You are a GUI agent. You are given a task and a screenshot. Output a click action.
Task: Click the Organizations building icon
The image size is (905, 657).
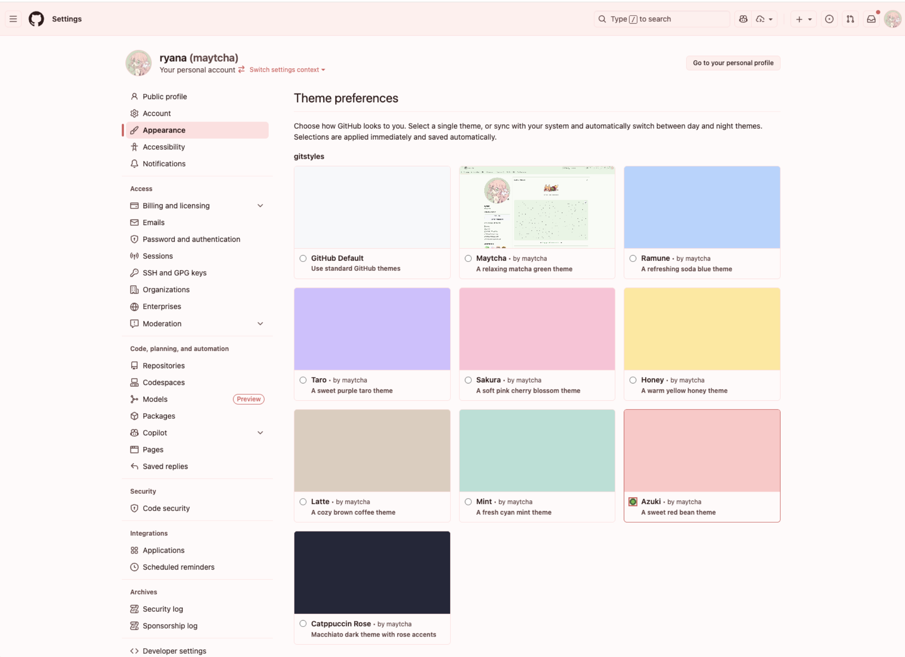(134, 290)
